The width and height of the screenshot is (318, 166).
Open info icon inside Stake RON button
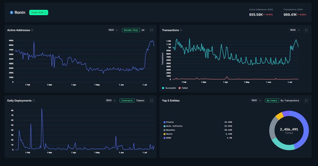pyautogui.click(x=46, y=12)
